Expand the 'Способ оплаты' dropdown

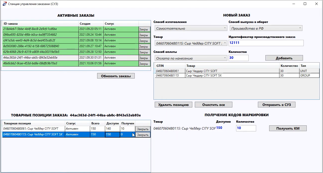pyautogui.click(x=191, y=58)
